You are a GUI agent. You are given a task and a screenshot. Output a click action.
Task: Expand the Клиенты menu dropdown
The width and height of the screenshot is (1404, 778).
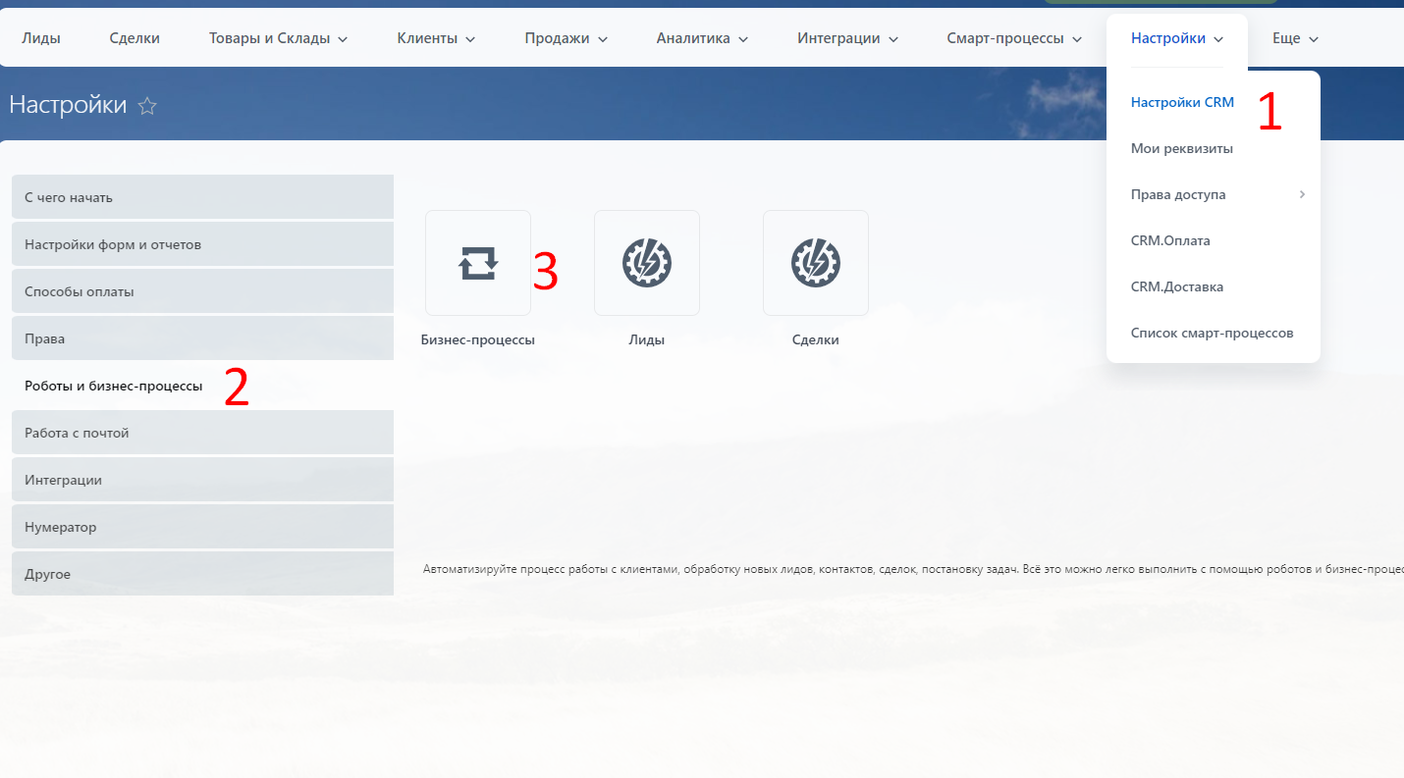[x=436, y=38]
